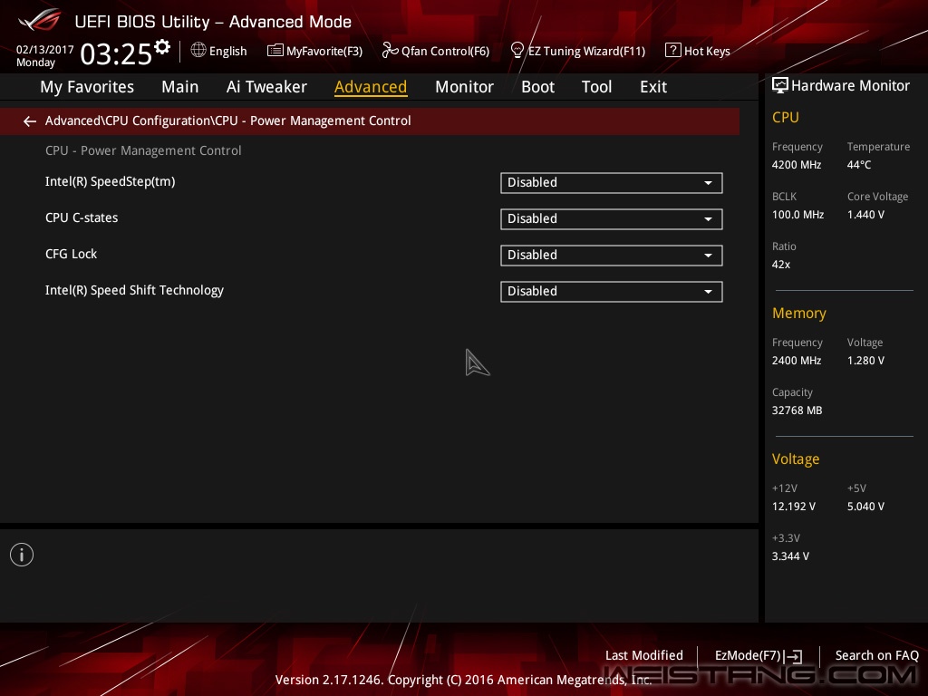
Task: Select the Advanced tab
Action: tap(371, 87)
